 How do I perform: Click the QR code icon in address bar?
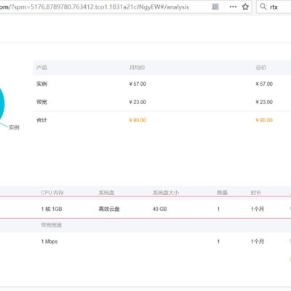tap(215, 7)
